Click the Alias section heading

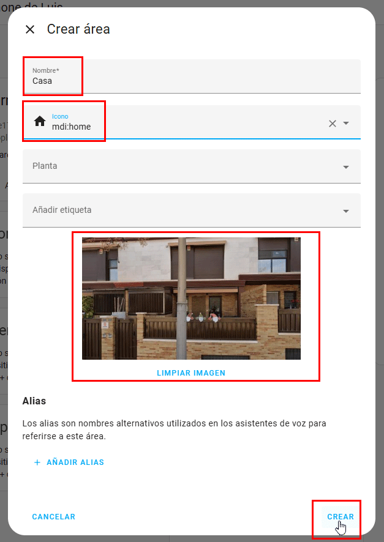coord(34,401)
